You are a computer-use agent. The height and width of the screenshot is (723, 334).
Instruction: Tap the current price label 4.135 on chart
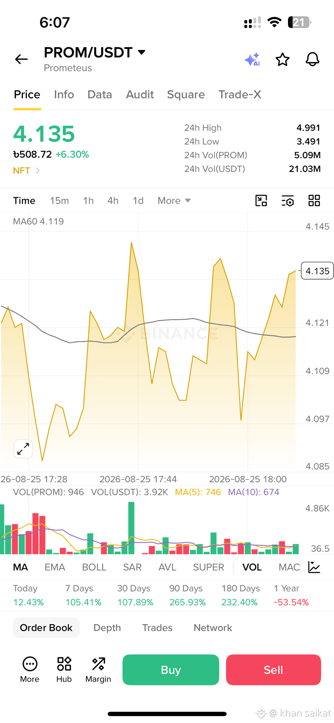(x=317, y=271)
